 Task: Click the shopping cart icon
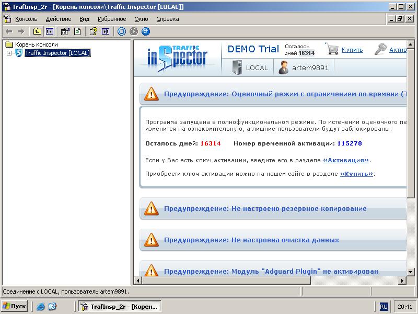coord(332,49)
